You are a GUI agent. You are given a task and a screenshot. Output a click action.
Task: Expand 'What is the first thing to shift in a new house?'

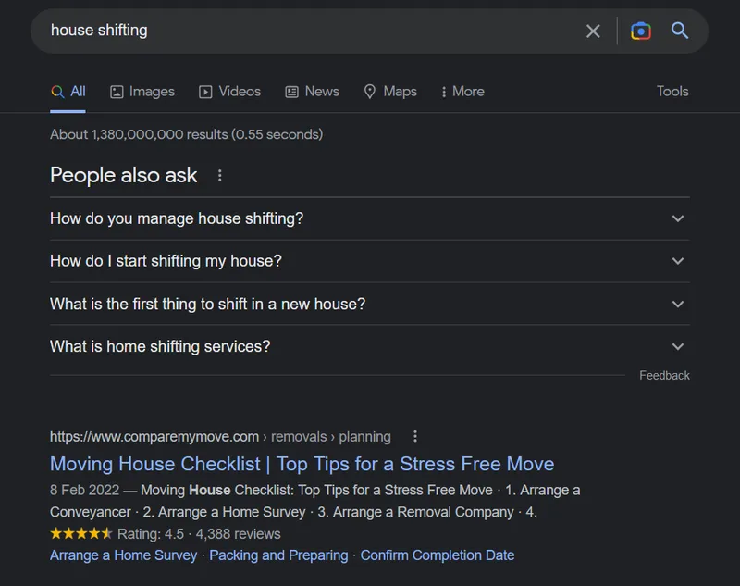click(677, 304)
